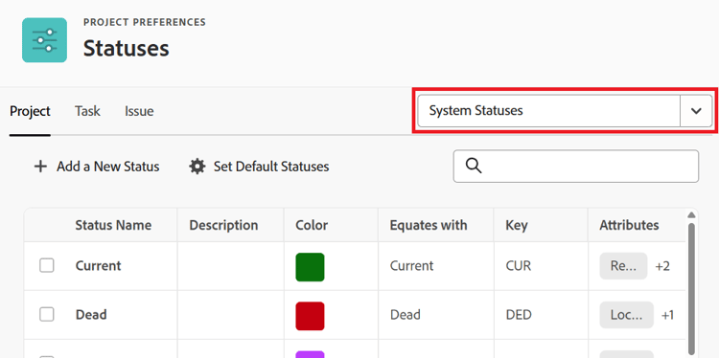Click inside the status search field

tap(576, 167)
